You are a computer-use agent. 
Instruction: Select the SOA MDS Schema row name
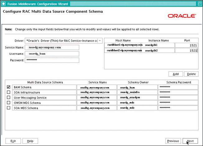pos(44,108)
